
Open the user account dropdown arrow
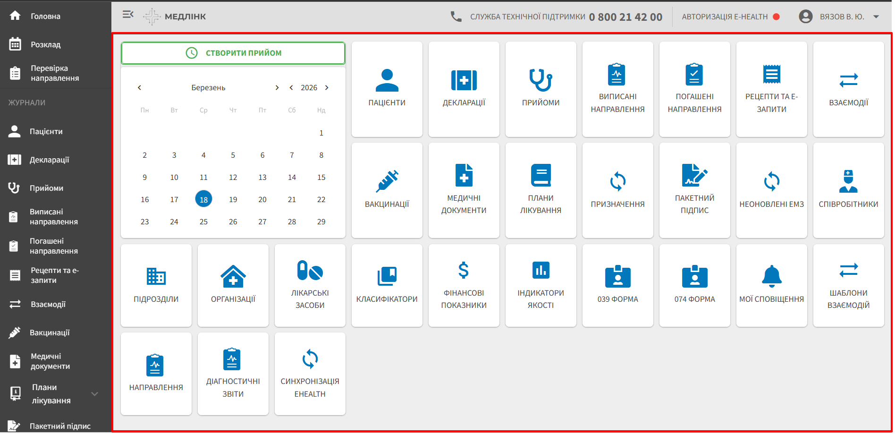(x=876, y=17)
